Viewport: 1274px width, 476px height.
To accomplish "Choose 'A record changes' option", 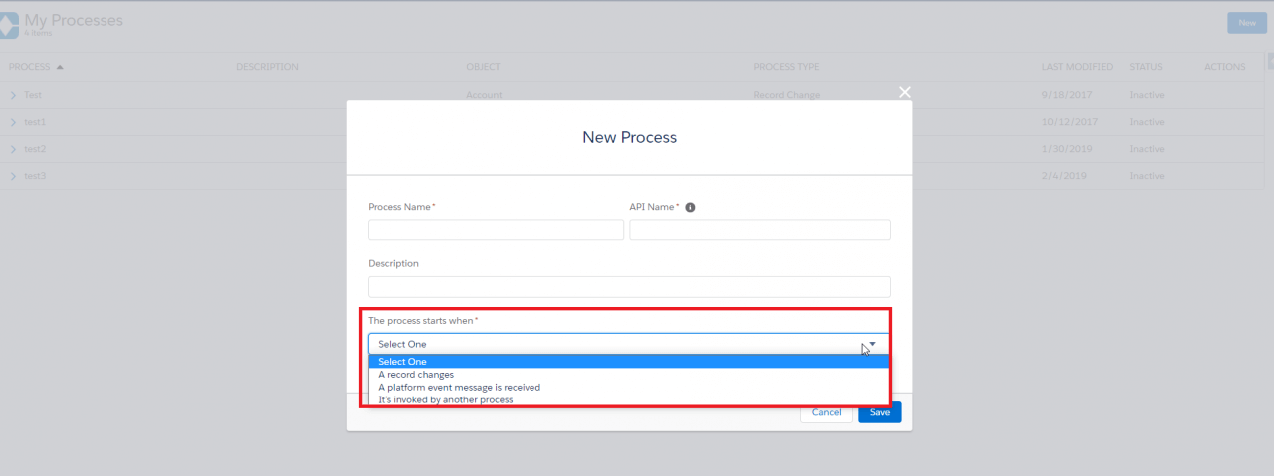I will [x=416, y=375].
